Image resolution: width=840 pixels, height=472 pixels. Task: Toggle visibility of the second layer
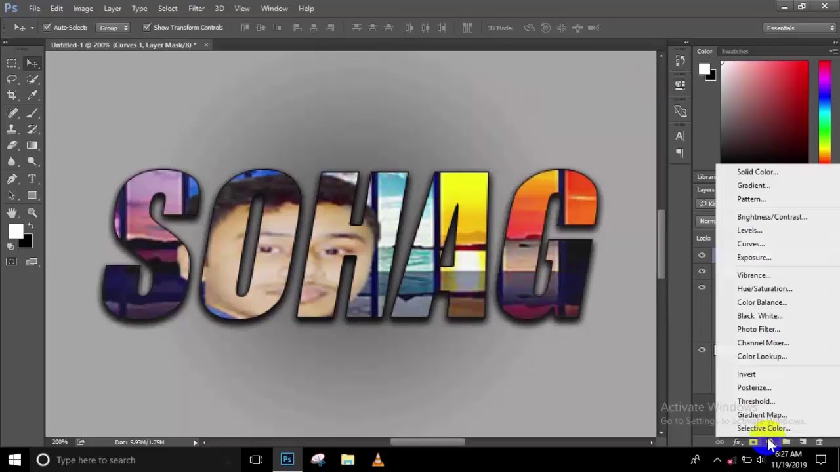click(x=702, y=271)
